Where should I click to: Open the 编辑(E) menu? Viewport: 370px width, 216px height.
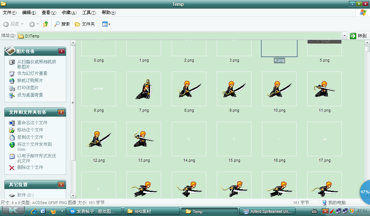click(29, 13)
